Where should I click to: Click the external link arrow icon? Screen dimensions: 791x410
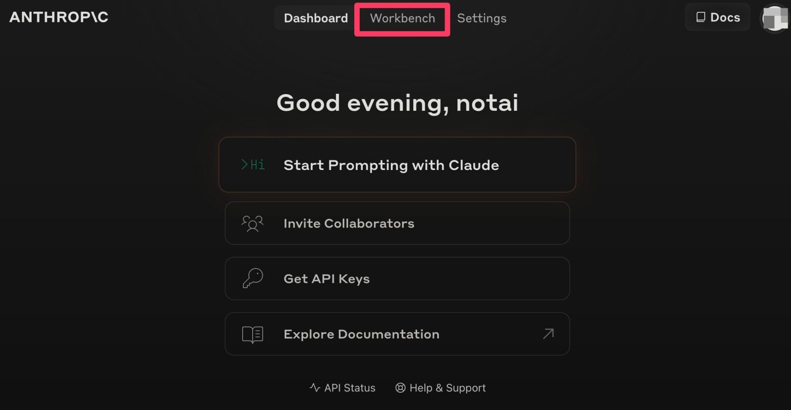coord(548,333)
